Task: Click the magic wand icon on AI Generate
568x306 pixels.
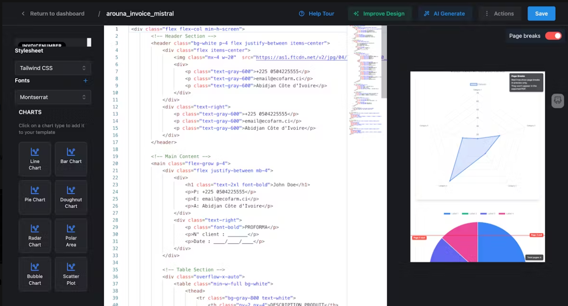Action: pyautogui.click(x=427, y=14)
